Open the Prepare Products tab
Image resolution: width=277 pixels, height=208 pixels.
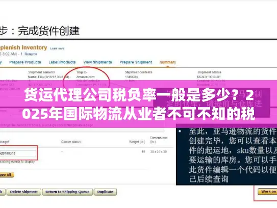25,62
